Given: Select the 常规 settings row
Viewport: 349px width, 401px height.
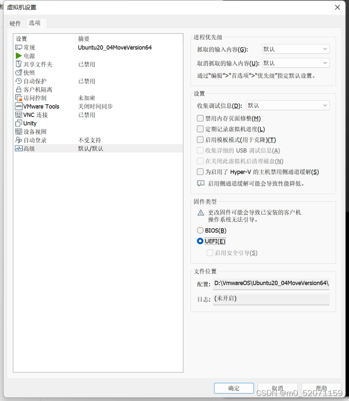Looking at the screenshot, I should tap(98, 47).
